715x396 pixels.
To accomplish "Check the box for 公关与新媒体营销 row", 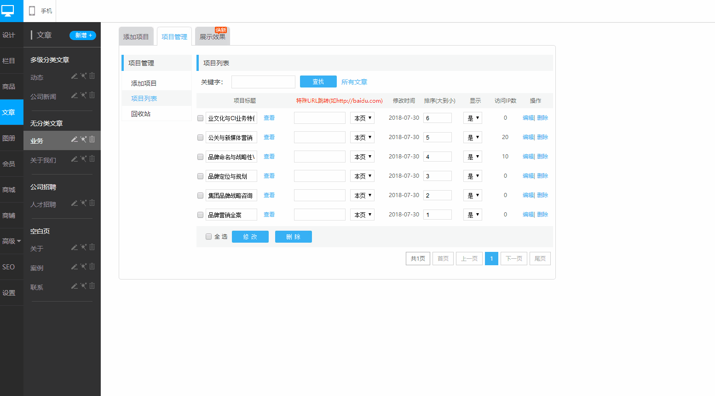I will [x=200, y=138].
